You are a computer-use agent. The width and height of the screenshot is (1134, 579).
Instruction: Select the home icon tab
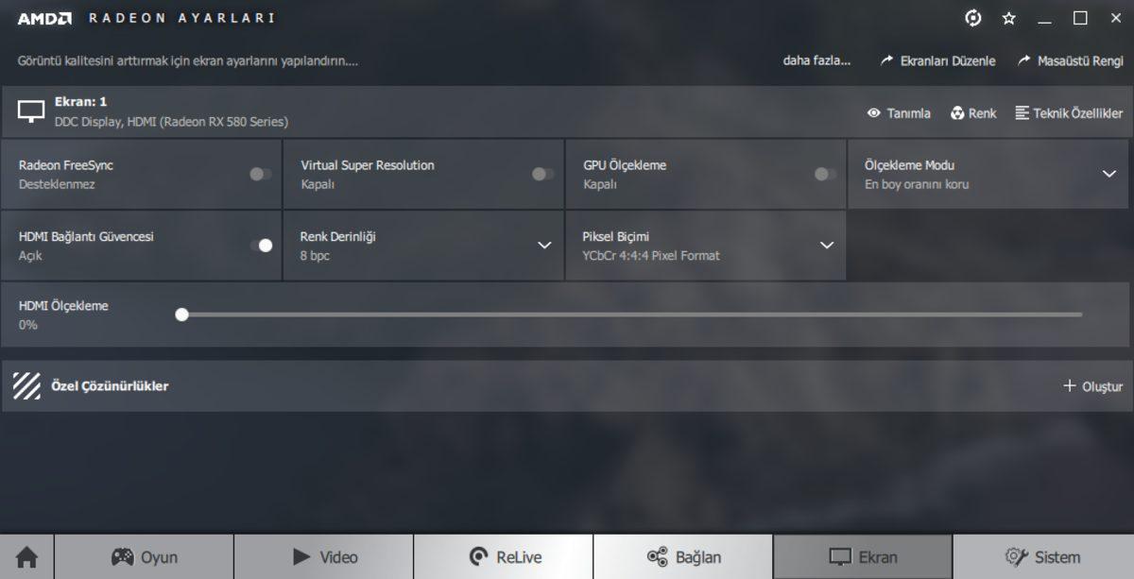pyautogui.click(x=26, y=556)
